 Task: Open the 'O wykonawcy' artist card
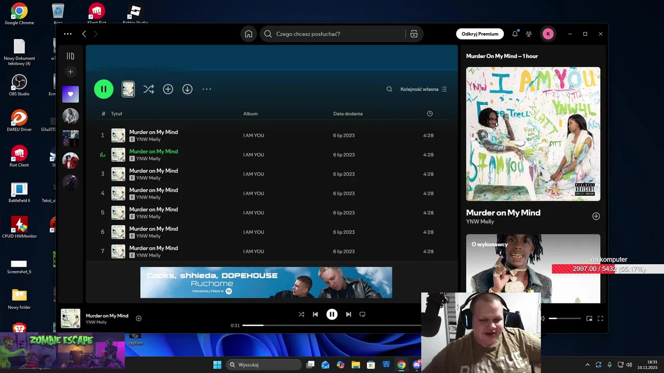pos(533,268)
